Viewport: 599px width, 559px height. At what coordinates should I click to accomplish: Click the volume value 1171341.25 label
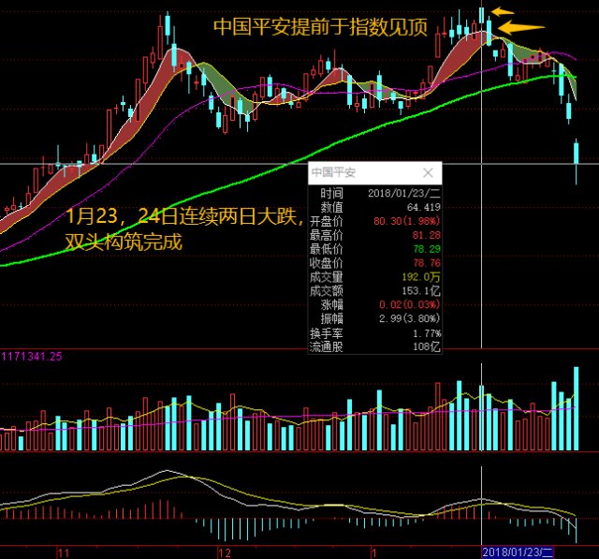tap(32, 357)
